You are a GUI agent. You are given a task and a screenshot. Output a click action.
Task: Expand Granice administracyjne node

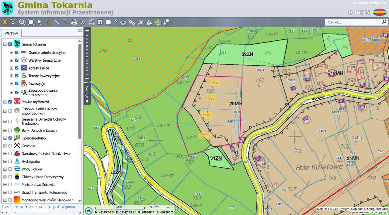pos(12,53)
